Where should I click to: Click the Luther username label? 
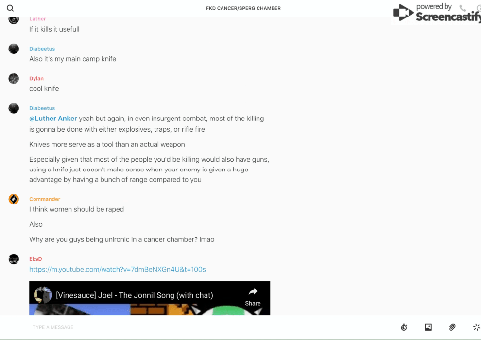(37, 19)
